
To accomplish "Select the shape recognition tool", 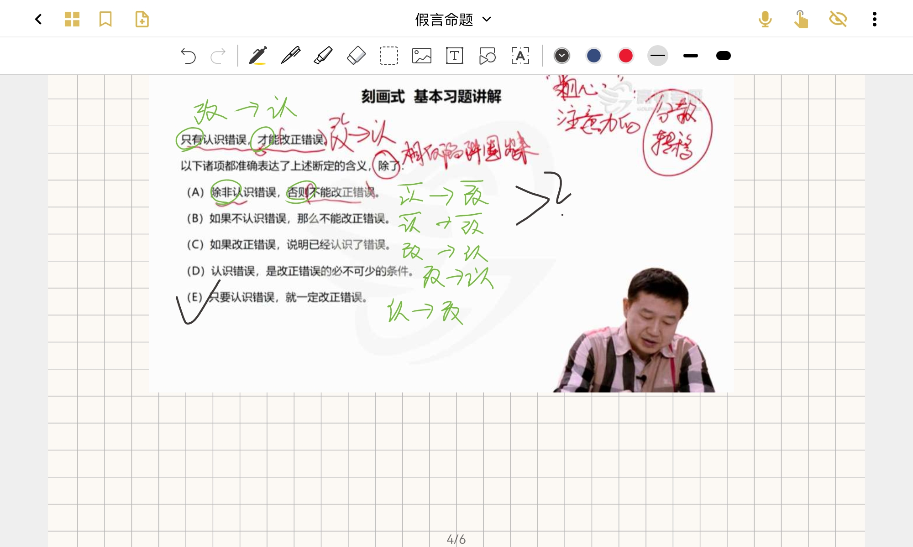I will pyautogui.click(x=488, y=56).
